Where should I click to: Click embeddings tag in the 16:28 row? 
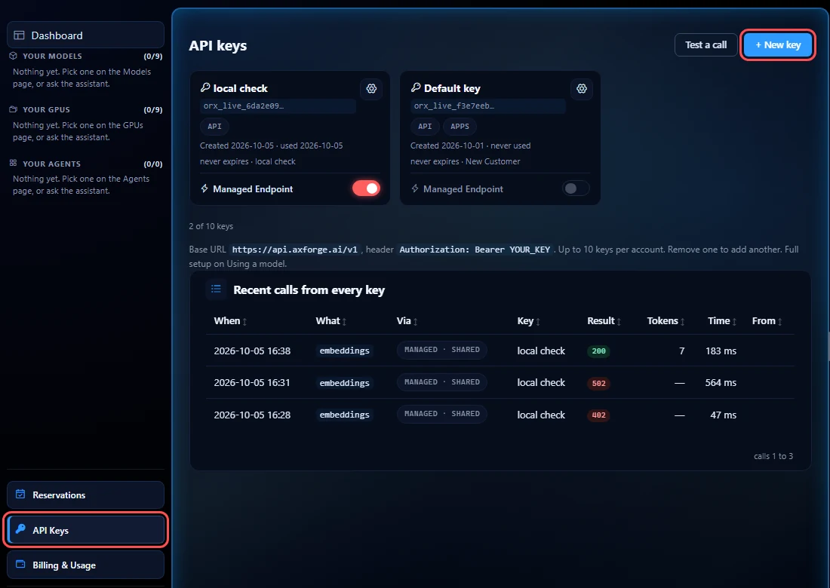[x=345, y=415]
